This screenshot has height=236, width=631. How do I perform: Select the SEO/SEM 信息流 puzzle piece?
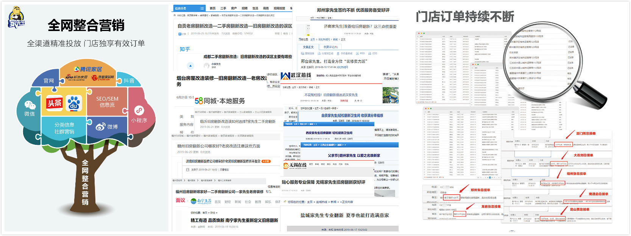tap(107, 102)
